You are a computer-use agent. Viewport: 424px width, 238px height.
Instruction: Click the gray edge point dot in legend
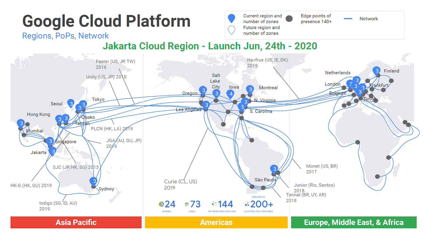coord(289,19)
